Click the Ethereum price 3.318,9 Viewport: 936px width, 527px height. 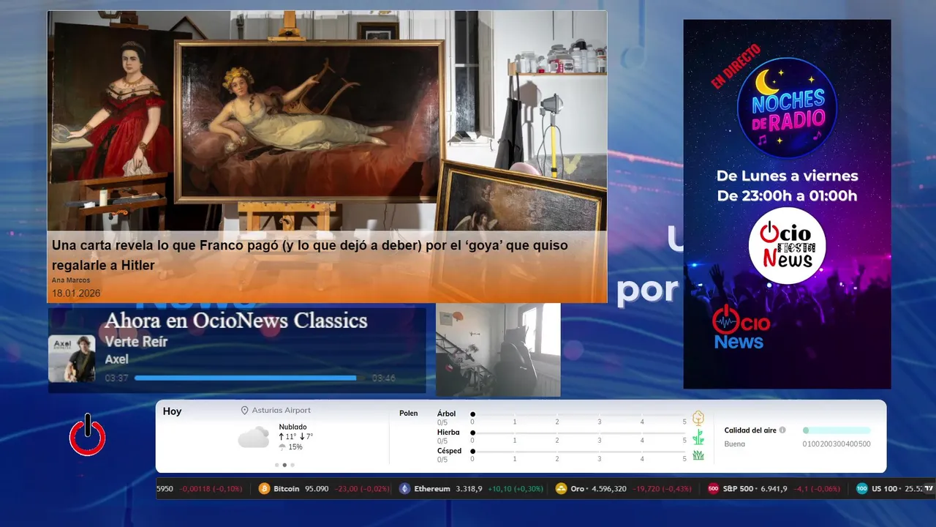point(469,488)
